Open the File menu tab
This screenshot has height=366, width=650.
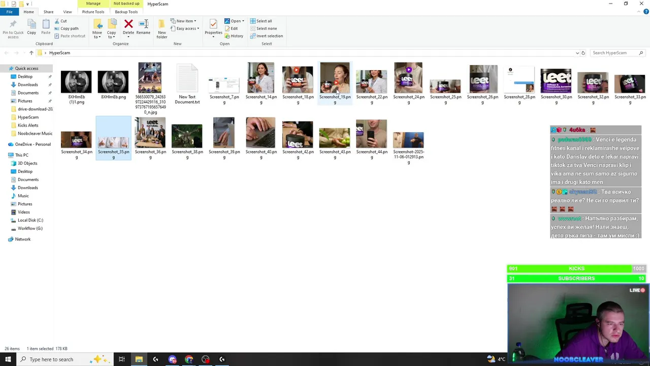point(10,12)
